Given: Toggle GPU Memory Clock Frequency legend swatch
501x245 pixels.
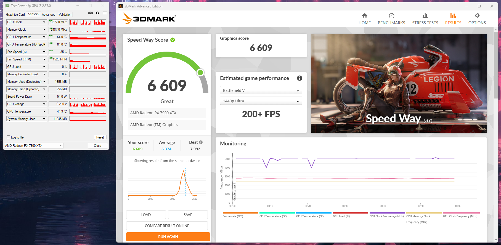Looking at the screenshot, I should [424, 213].
